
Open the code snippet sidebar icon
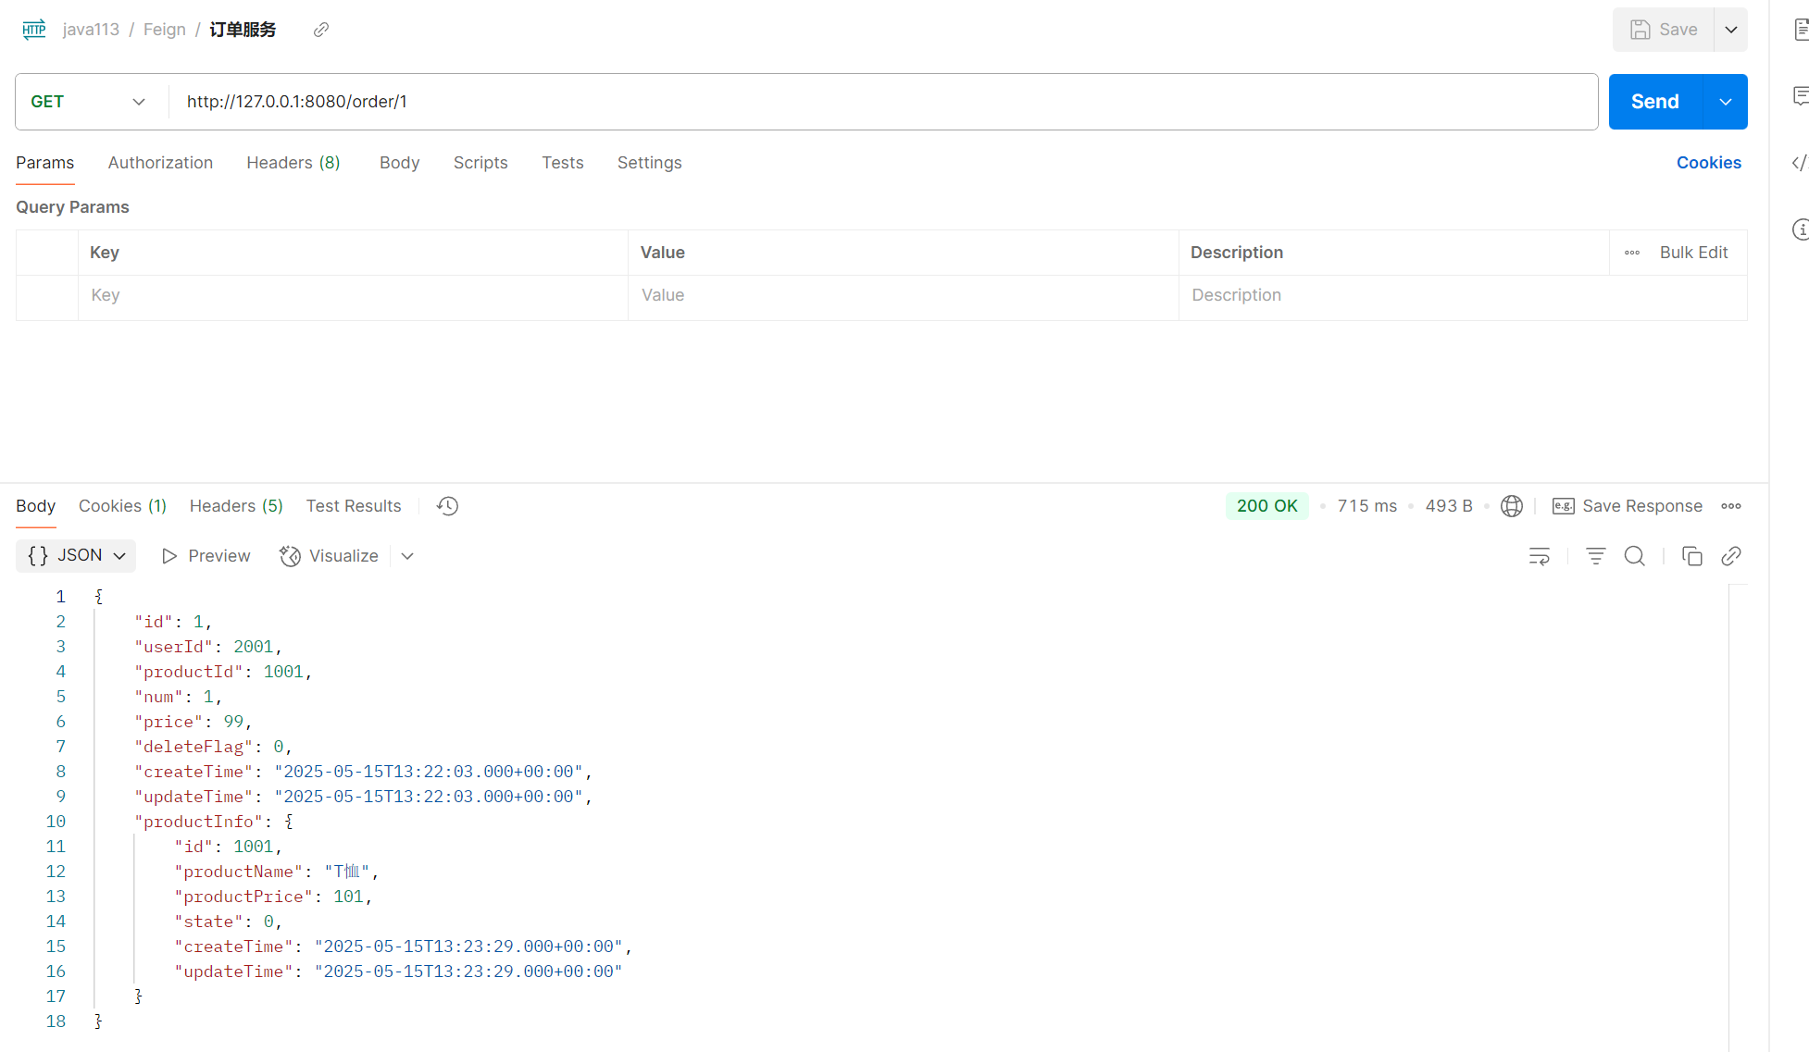coord(1799,163)
